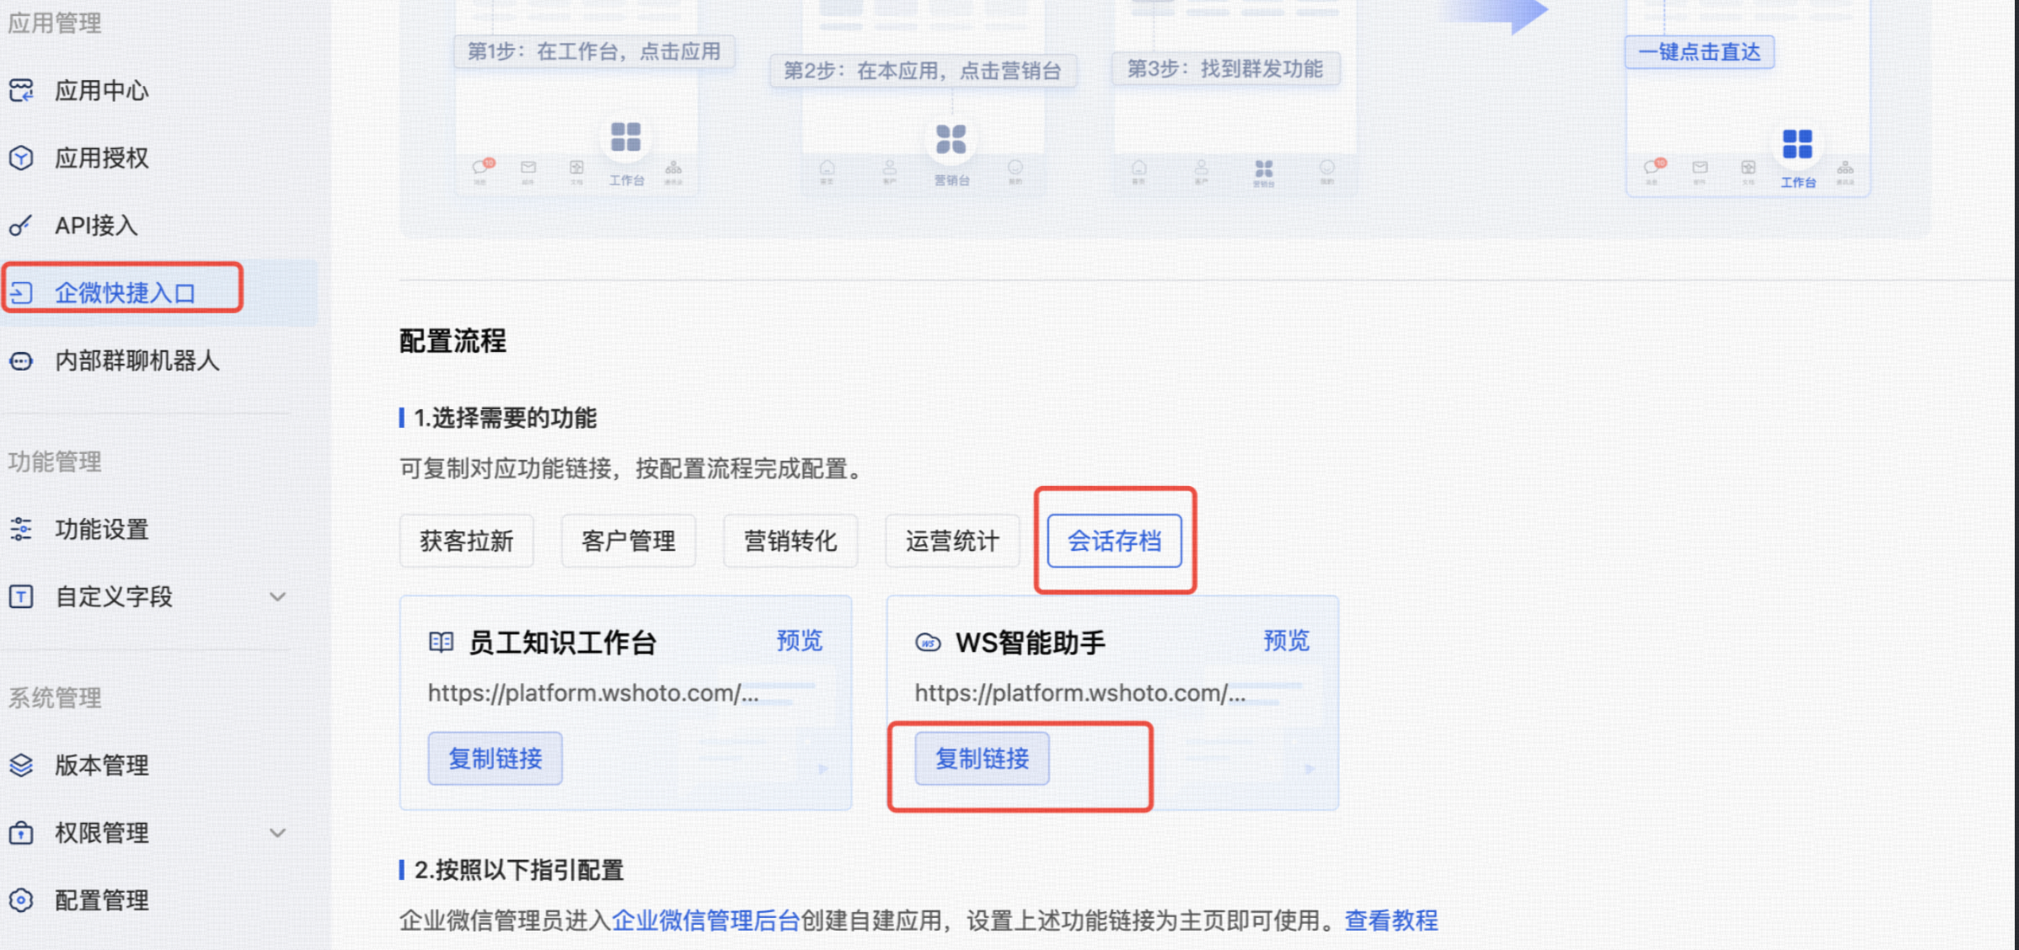Click the 功能设置 sliders icon
This screenshot has height=950, width=2019.
coord(21,529)
